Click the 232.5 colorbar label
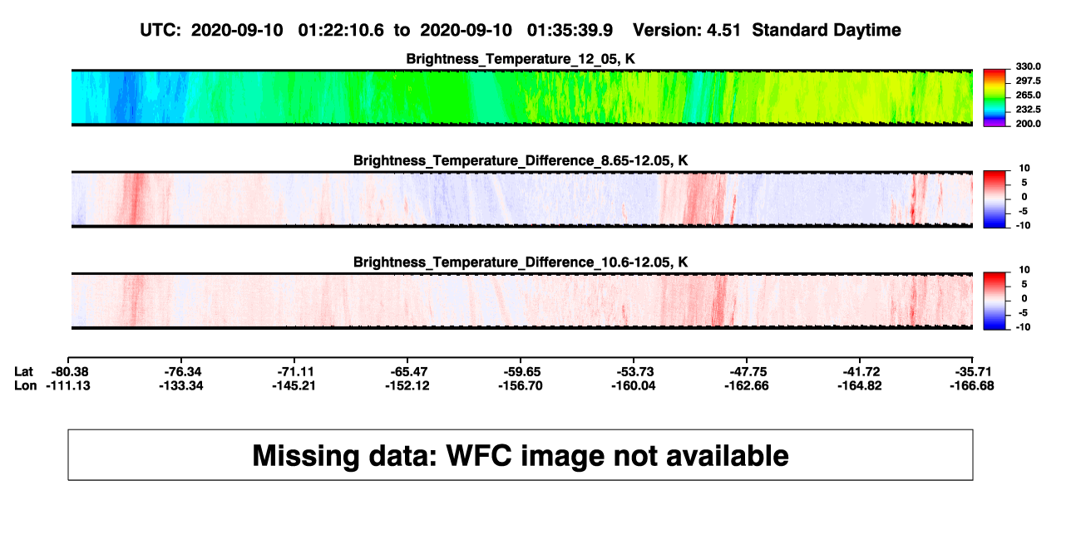Screen dimensions: 1081x554 point(1028,109)
